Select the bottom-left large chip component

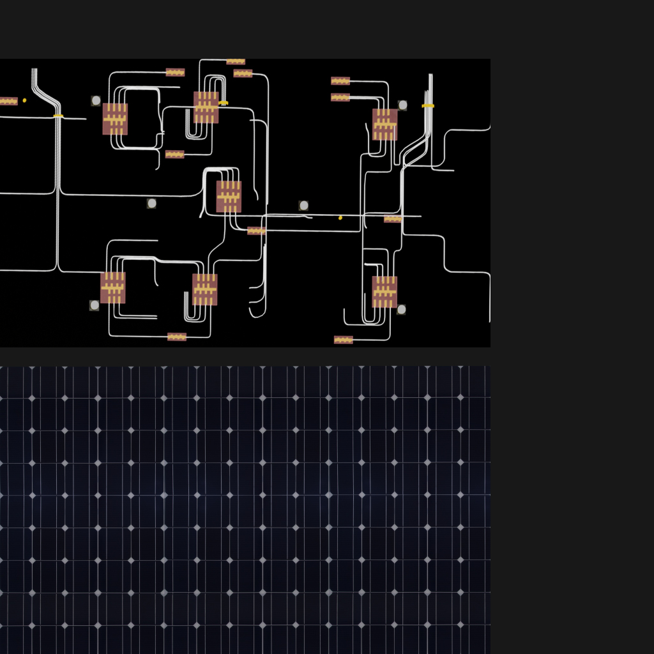pos(113,287)
